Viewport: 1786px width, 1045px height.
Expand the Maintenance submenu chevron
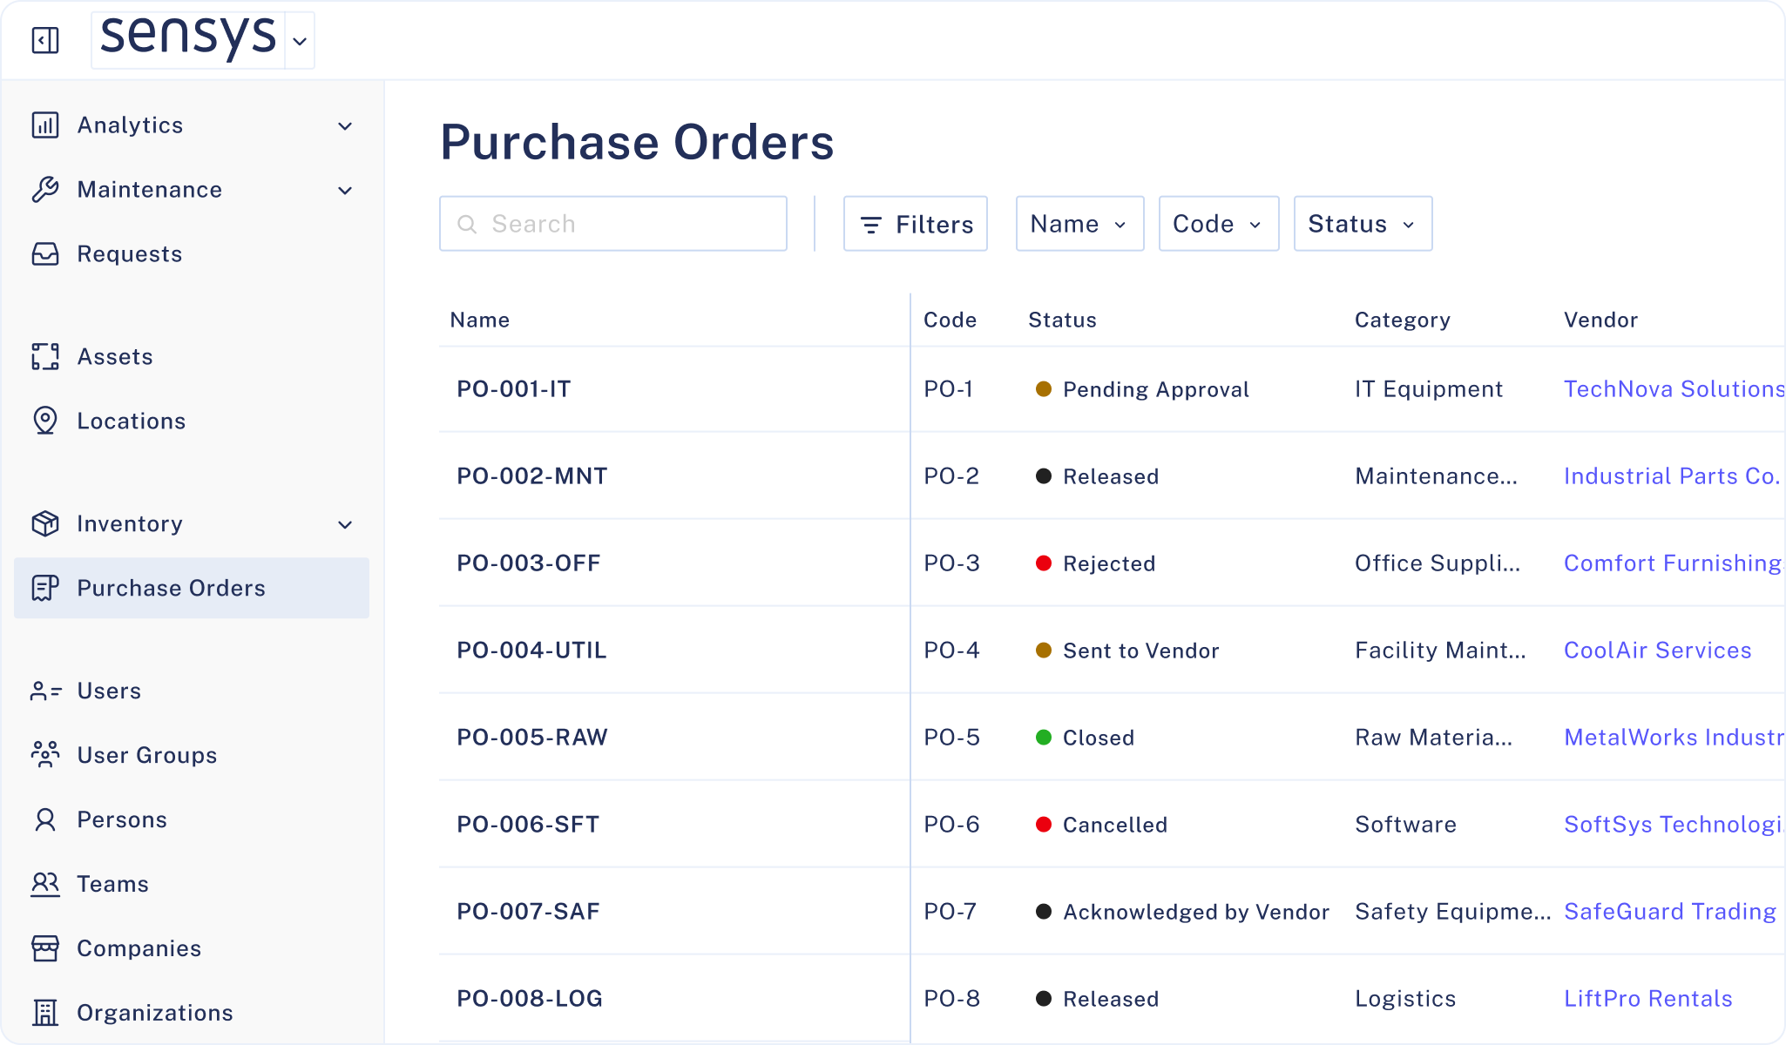tap(345, 191)
